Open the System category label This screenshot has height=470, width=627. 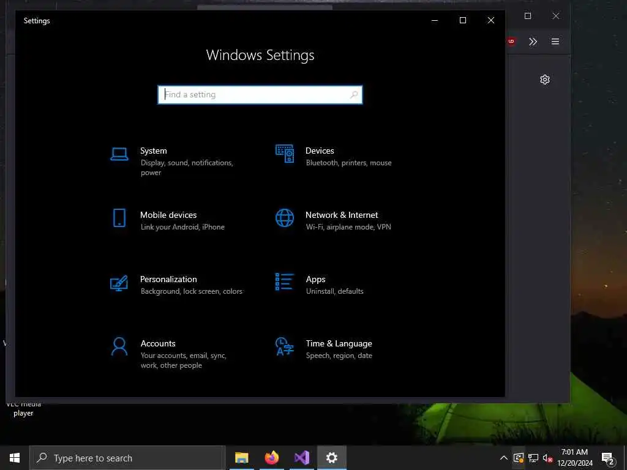point(154,151)
